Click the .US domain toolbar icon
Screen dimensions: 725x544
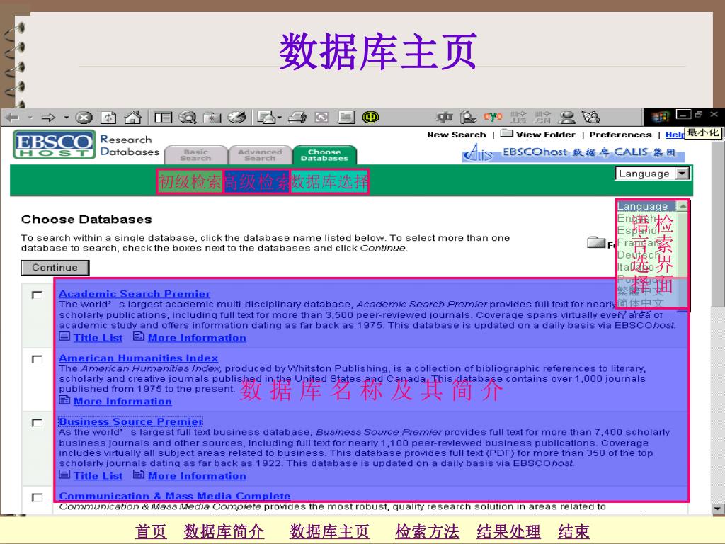pos(518,118)
